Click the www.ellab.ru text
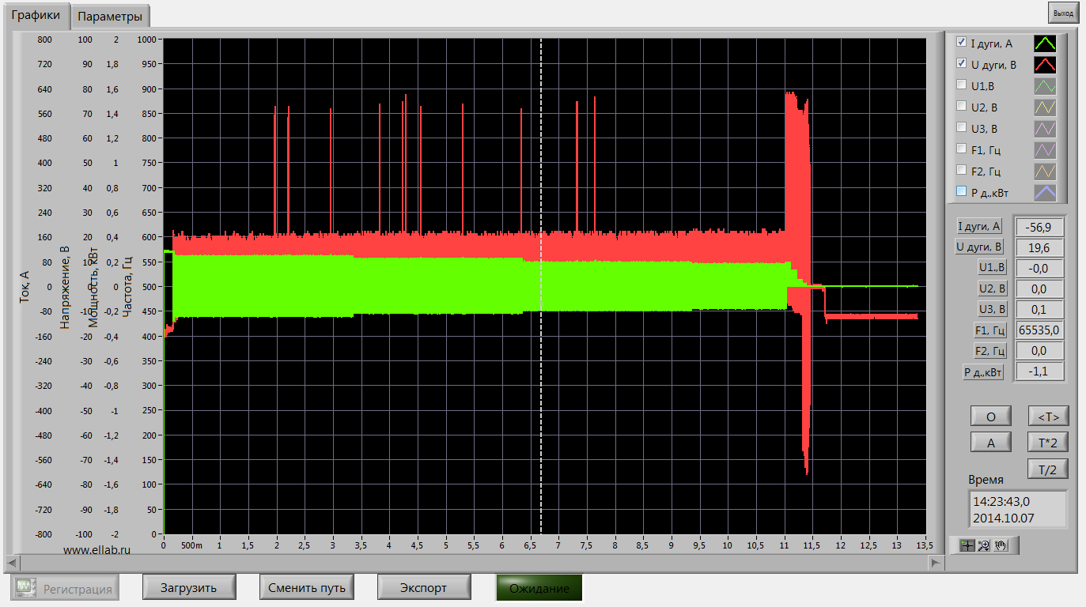The width and height of the screenshot is (1086, 607). pyautogui.click(x=96, y=549)
